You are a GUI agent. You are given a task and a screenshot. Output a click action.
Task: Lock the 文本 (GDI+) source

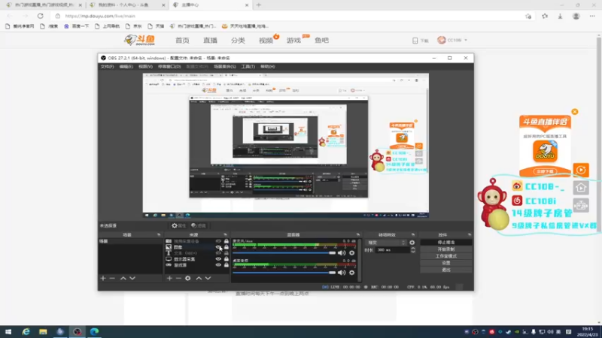[227, 253]
